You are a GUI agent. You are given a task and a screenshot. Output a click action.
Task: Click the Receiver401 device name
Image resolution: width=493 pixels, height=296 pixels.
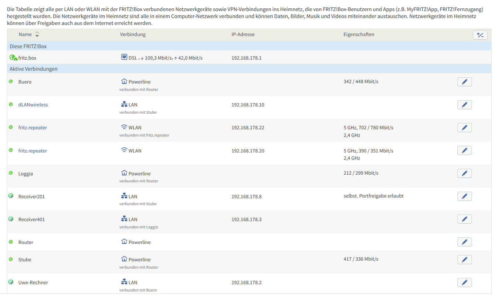[32, 219]
